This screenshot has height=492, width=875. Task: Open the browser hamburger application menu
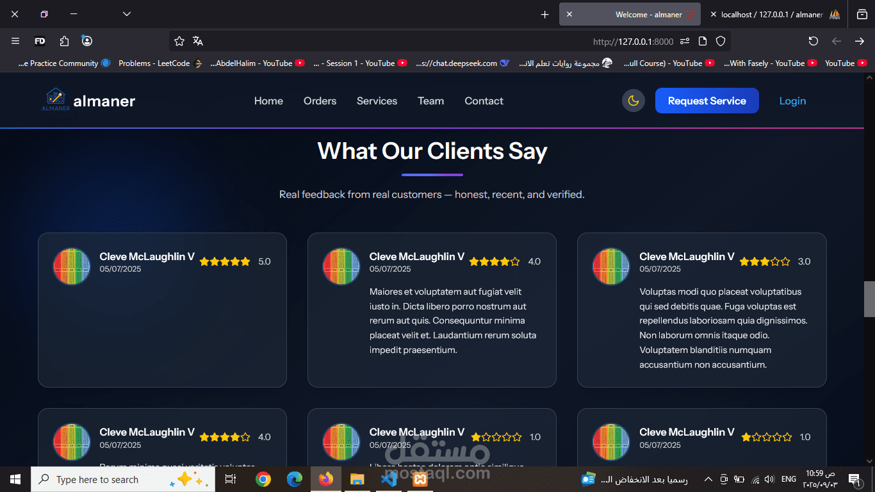tap(15, 41)
